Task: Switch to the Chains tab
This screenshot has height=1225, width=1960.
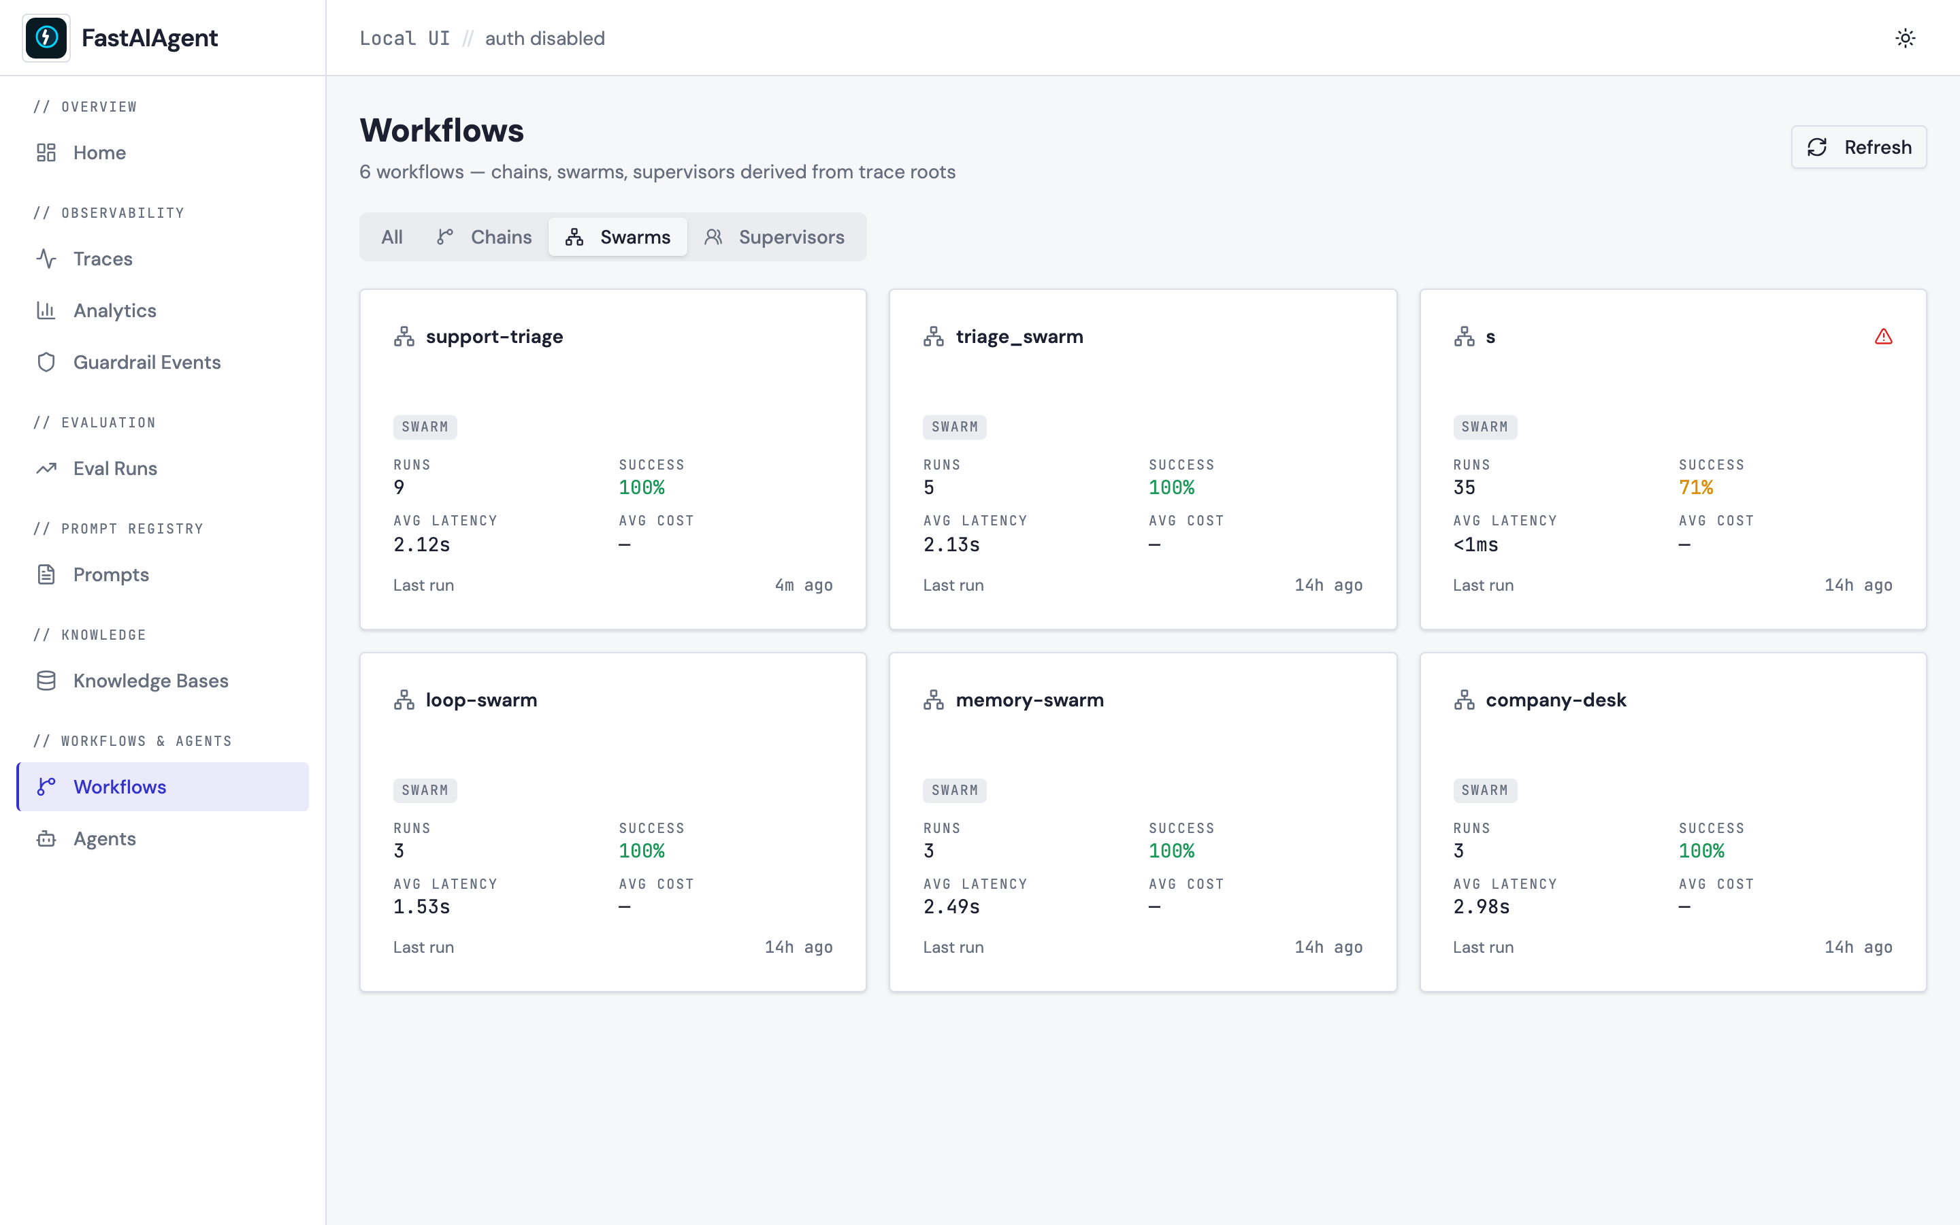Action: [485, 237]
